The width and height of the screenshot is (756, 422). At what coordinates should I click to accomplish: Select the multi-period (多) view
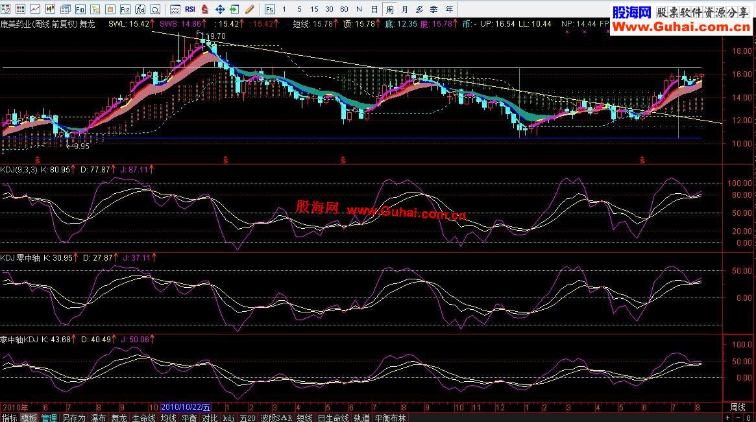pyautogui.click(x=419, y=9)
